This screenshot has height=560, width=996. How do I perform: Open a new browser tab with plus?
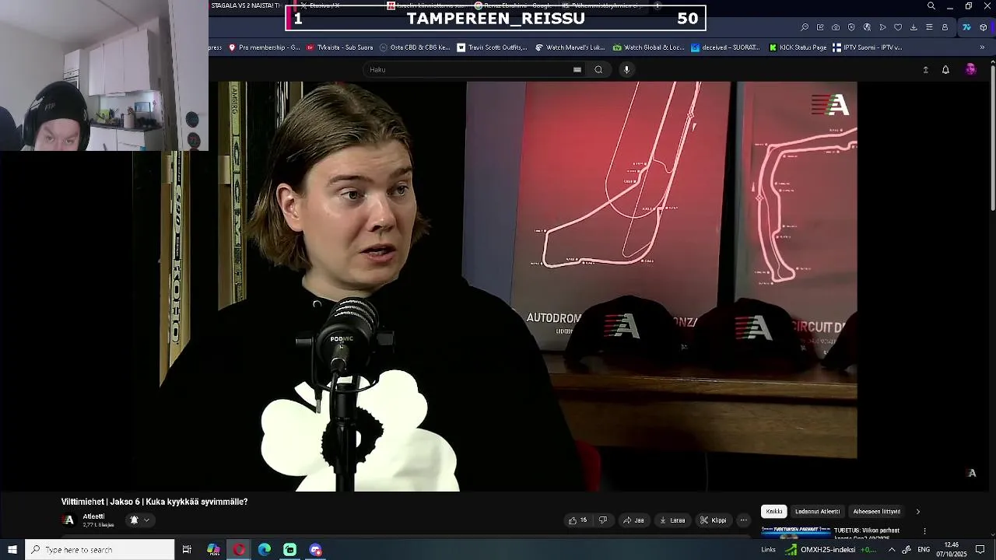658,5
